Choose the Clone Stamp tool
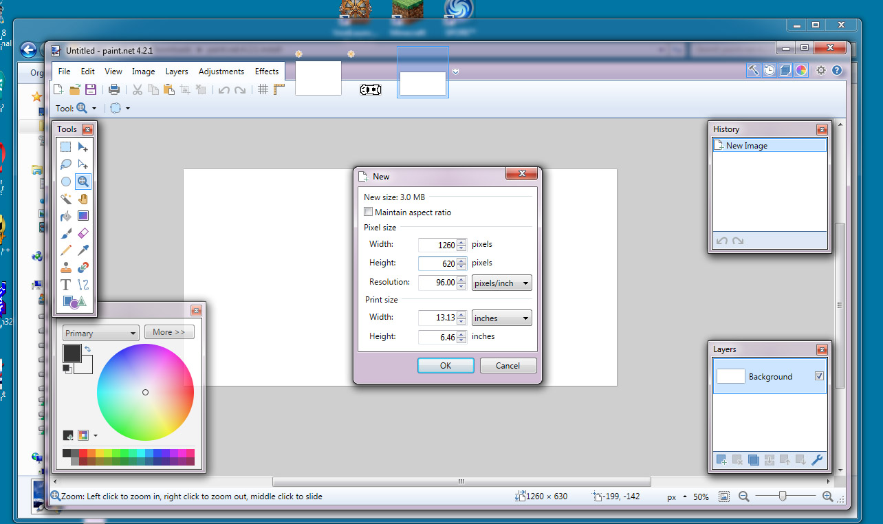Image resolution: width=883 pixels, height=524 pixels. coord(65,268)
